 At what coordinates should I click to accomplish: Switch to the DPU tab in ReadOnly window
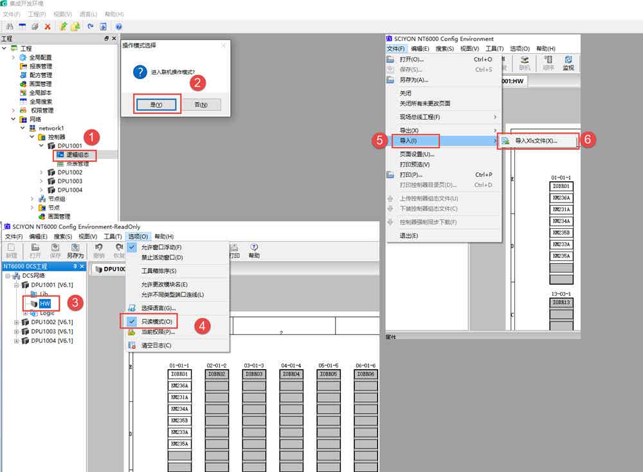point(110,269)
